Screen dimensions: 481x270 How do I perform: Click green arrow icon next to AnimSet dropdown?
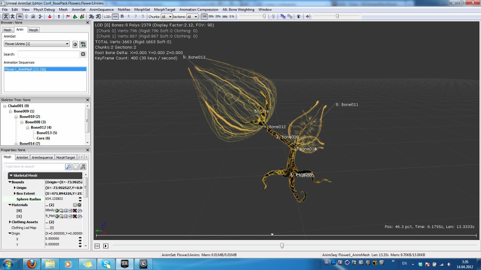click(x=75, y=44)
